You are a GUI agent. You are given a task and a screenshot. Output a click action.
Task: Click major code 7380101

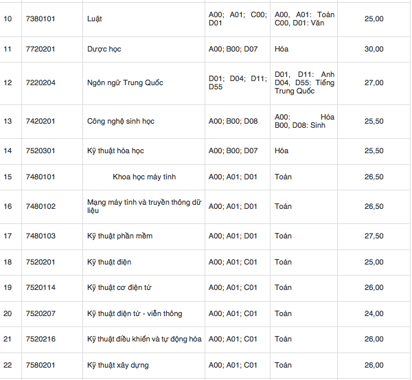click(x=41, y=19)
